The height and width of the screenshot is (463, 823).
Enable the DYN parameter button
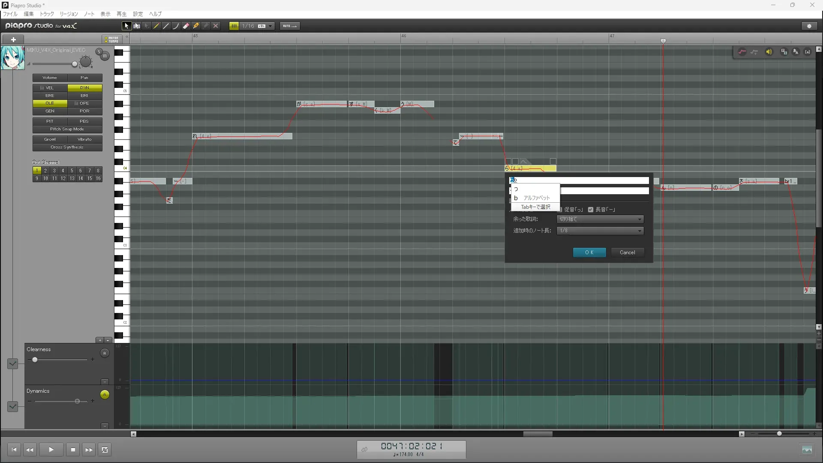[x=84, y=88]
